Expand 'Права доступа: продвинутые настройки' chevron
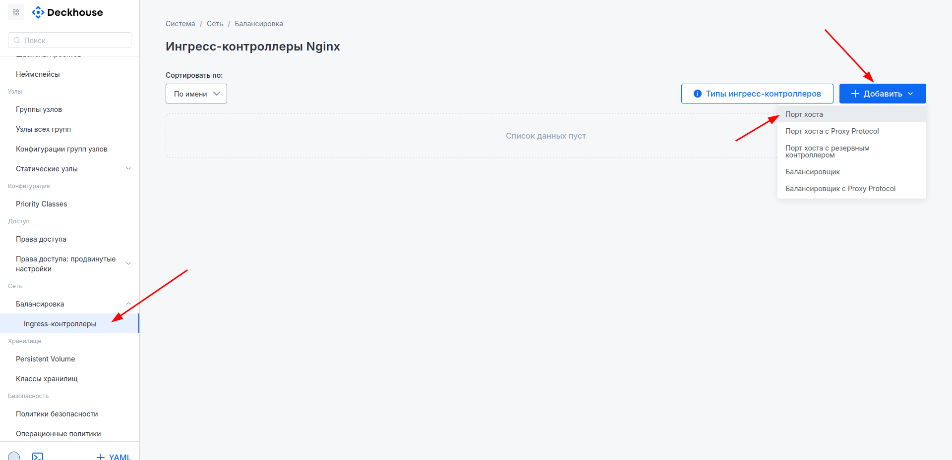 (128, 264)
